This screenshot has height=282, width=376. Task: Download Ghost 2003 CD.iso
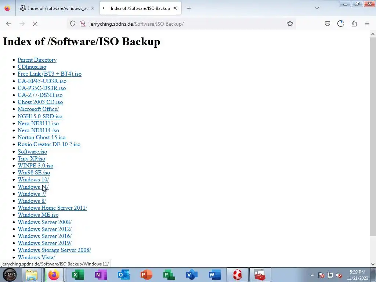[40, 102]
